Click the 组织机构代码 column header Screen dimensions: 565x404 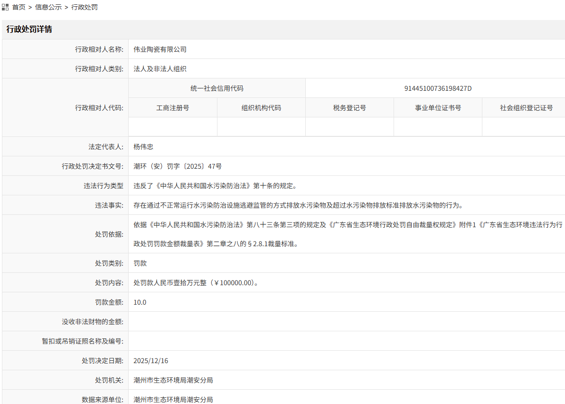click(261, 107)
